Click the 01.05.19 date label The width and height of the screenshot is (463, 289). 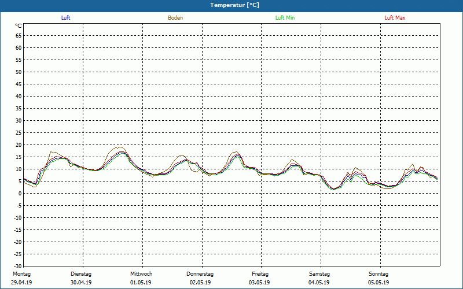tap(141, 283)
